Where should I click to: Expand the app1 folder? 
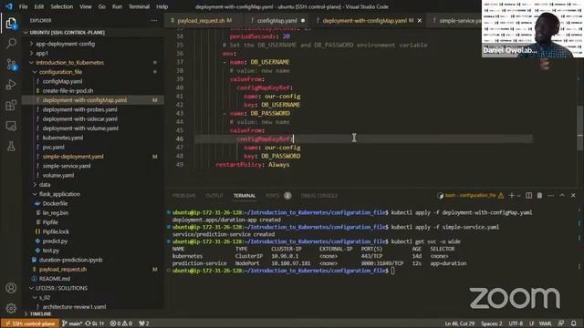tap(42, 53)
